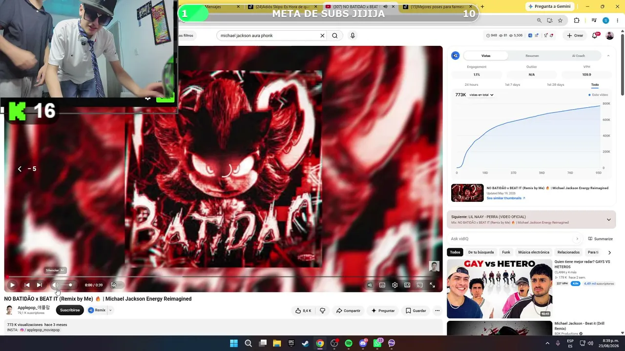Collapse the vidIQ stats panel
This screenshot has width=625, height=351.
coord(608,56)
